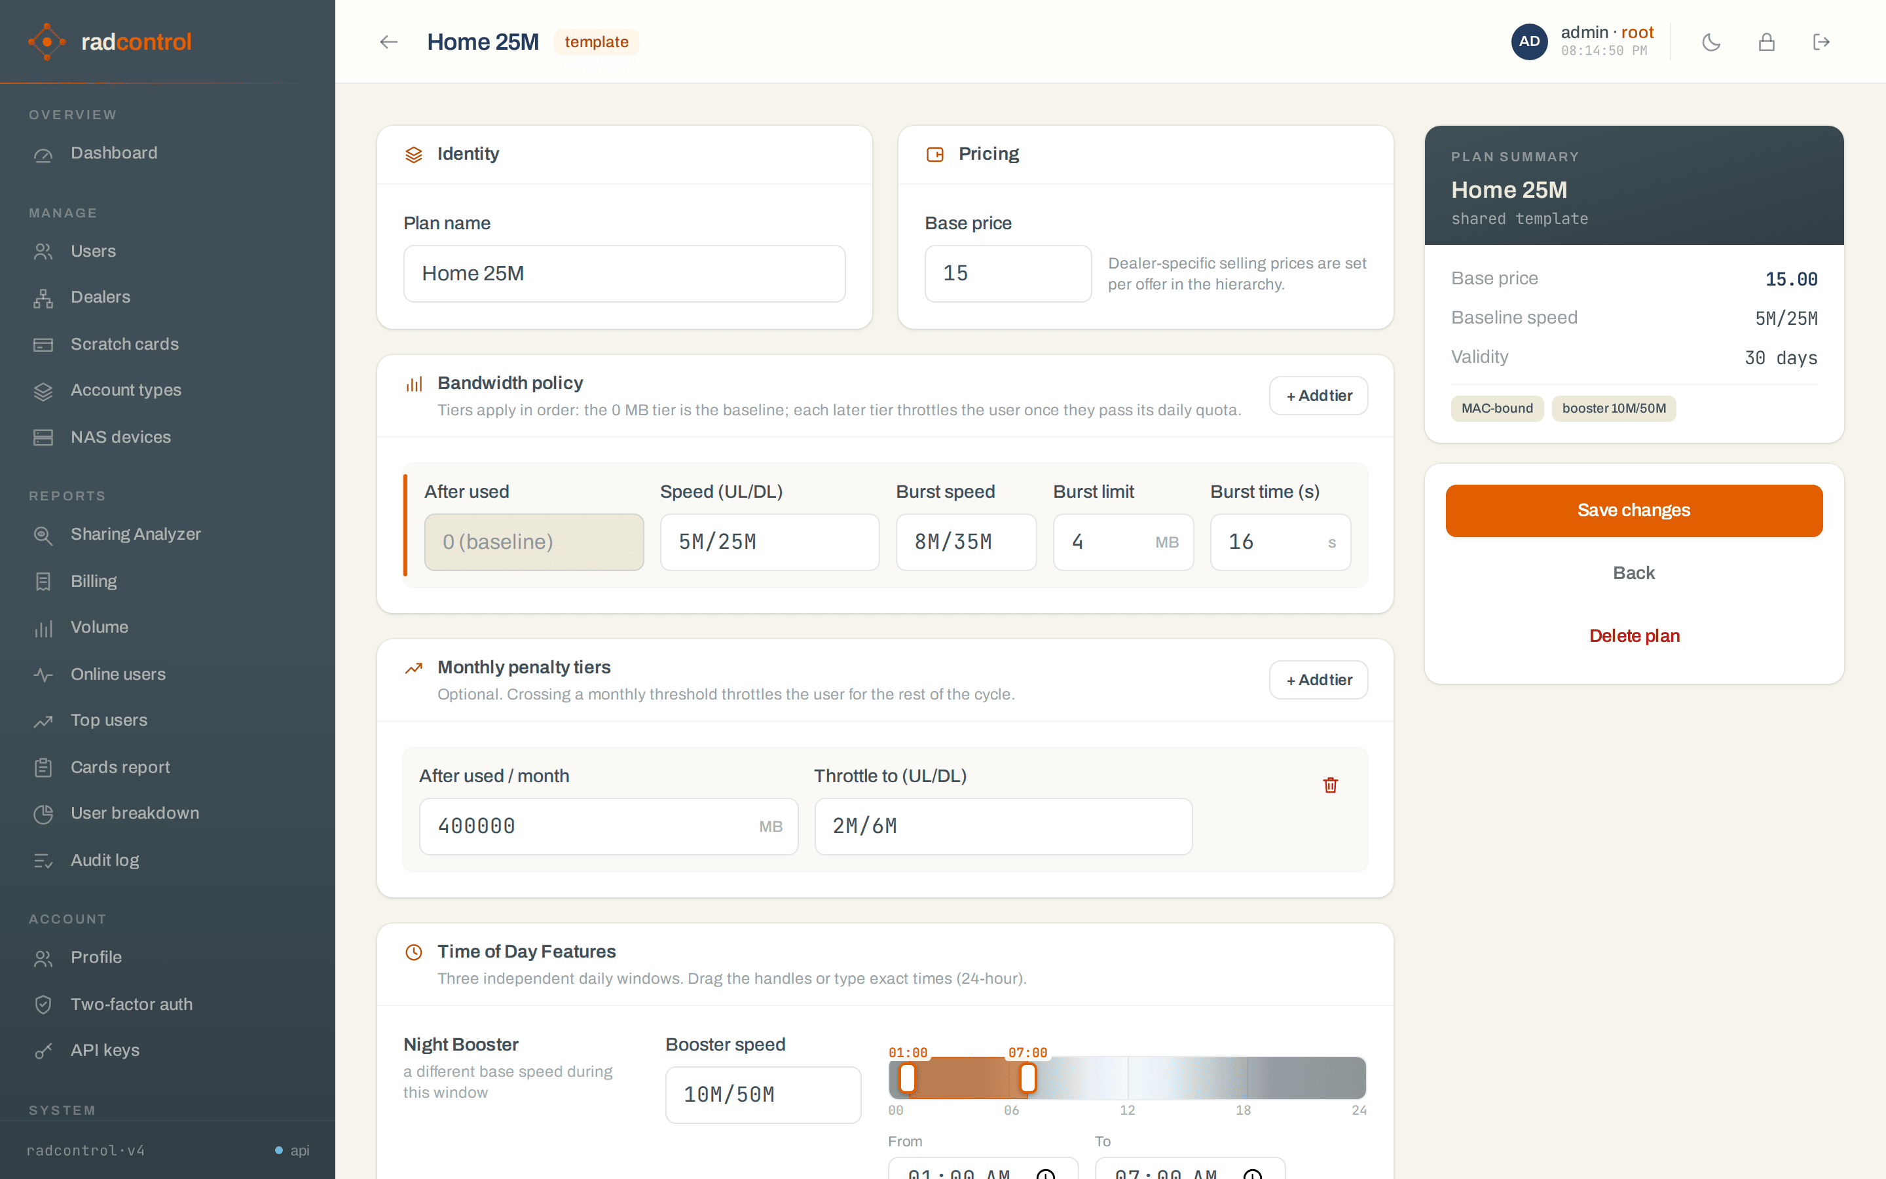Click the Back button in actions panel
The width and height of the screenshot is (1886, 1179).
pyautogui.click(x=1633, y=573)
